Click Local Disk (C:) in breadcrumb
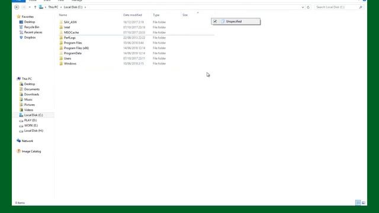 [x=73, y=7]
